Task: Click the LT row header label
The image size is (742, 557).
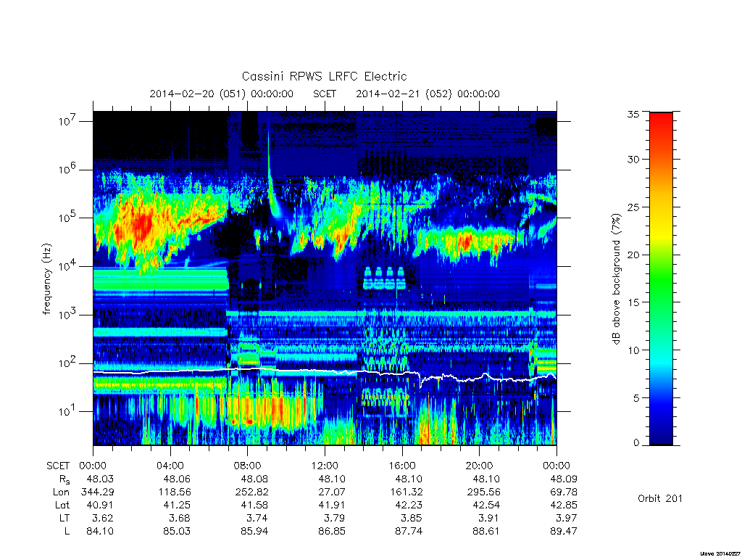Action: (64, 518)
